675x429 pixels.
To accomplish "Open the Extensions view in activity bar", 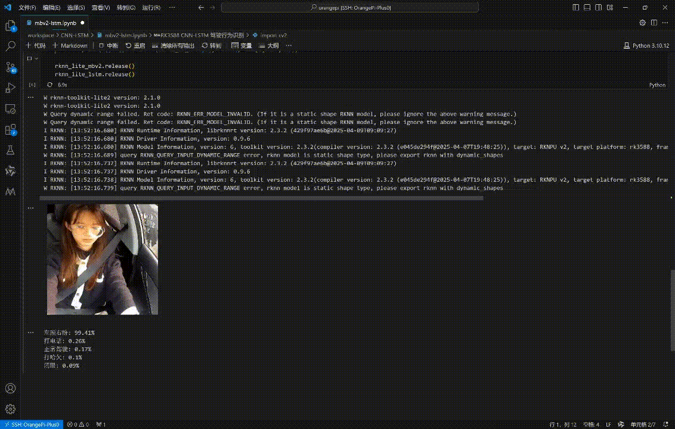I will [10, 129].
